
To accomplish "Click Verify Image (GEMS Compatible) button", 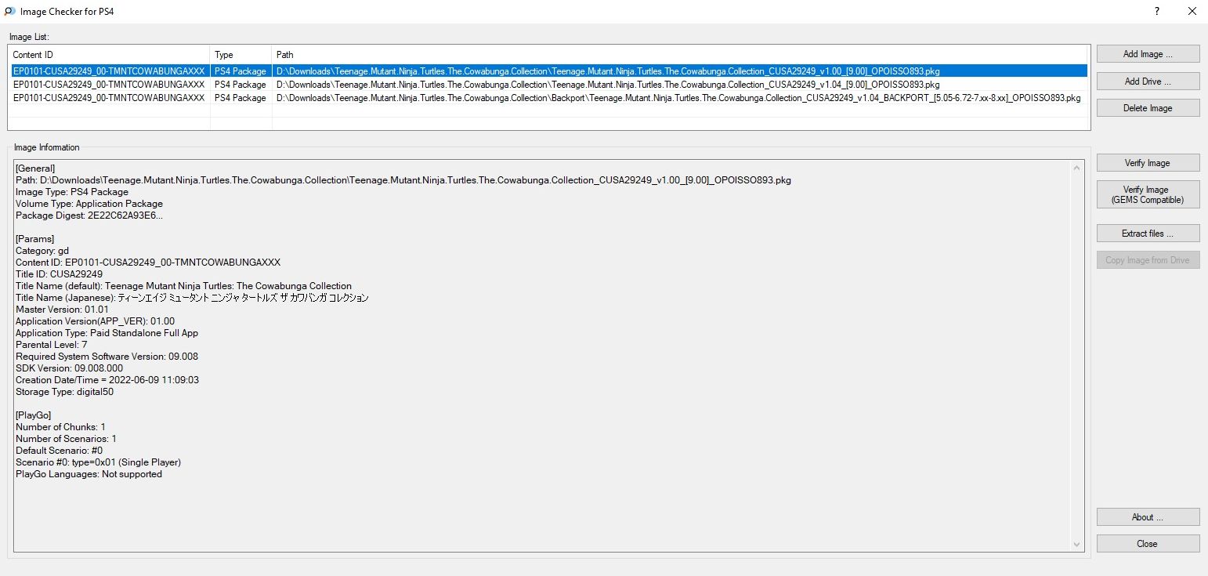I will click(x=1148, y=195).
